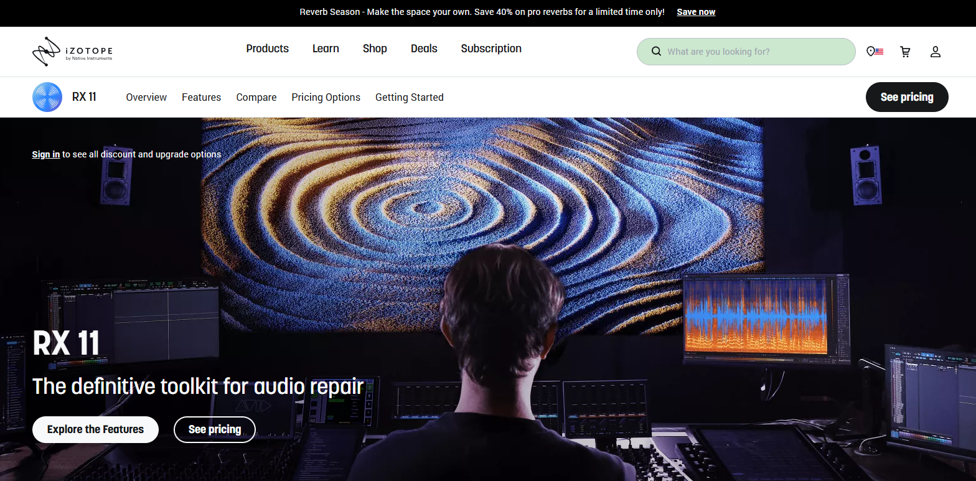Viewport: 976px width, 481px height.
Task: Open the Shop menu
Action: (375, 49)
